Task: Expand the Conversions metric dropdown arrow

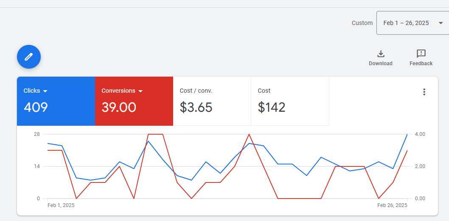Action: click(140, 91)
